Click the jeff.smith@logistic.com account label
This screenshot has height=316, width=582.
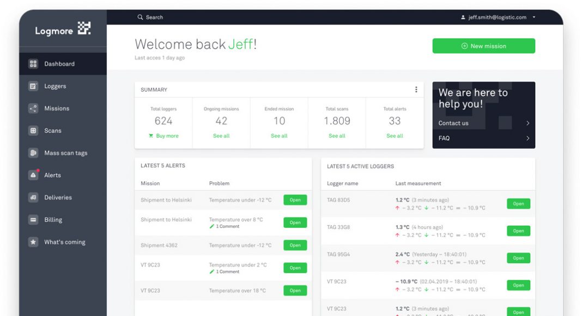click(x=498, y=17)
